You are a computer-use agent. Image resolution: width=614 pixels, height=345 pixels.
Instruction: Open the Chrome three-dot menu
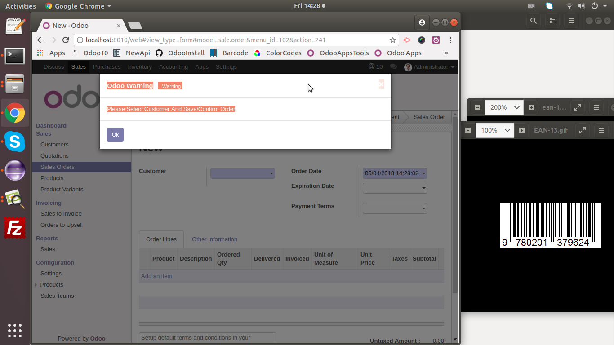450,40
